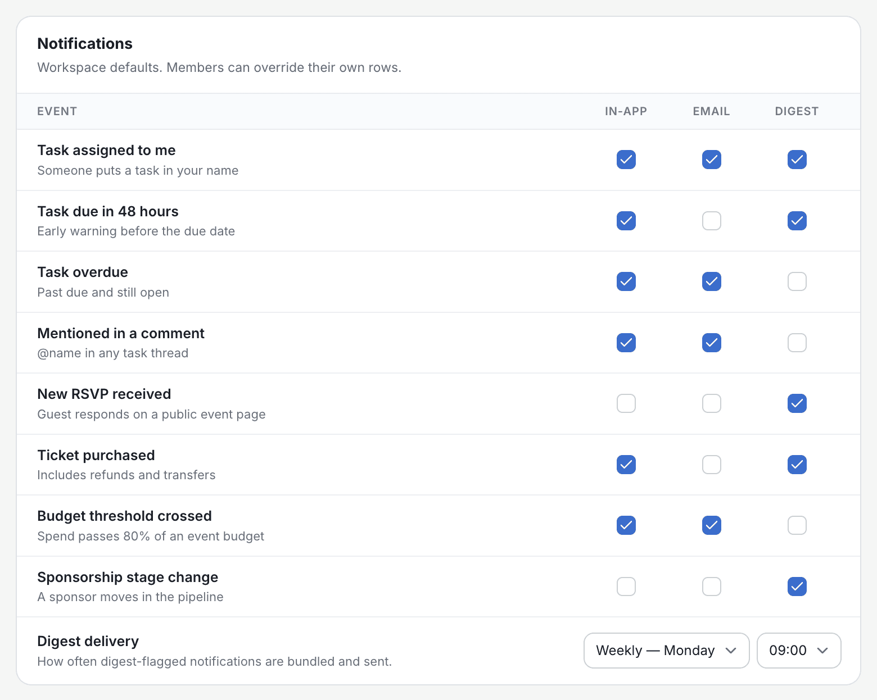Uncheck In-App for Ticket purchased

(626, 465)
